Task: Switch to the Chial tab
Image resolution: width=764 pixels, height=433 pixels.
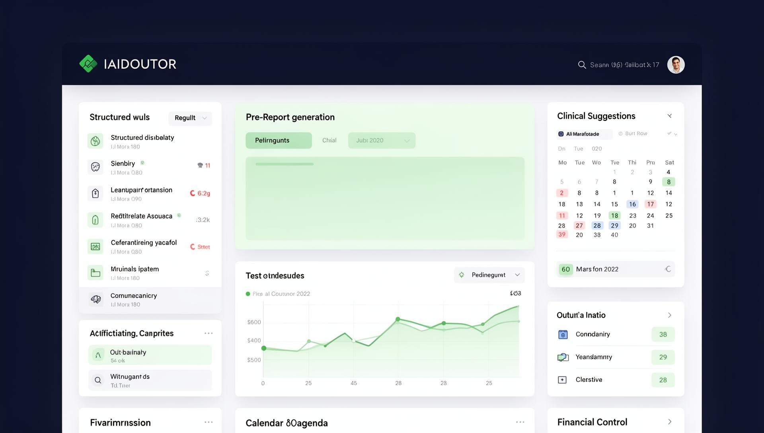Action: coord(329,140)
